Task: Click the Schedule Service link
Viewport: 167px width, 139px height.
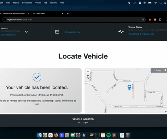Action: 72,32
